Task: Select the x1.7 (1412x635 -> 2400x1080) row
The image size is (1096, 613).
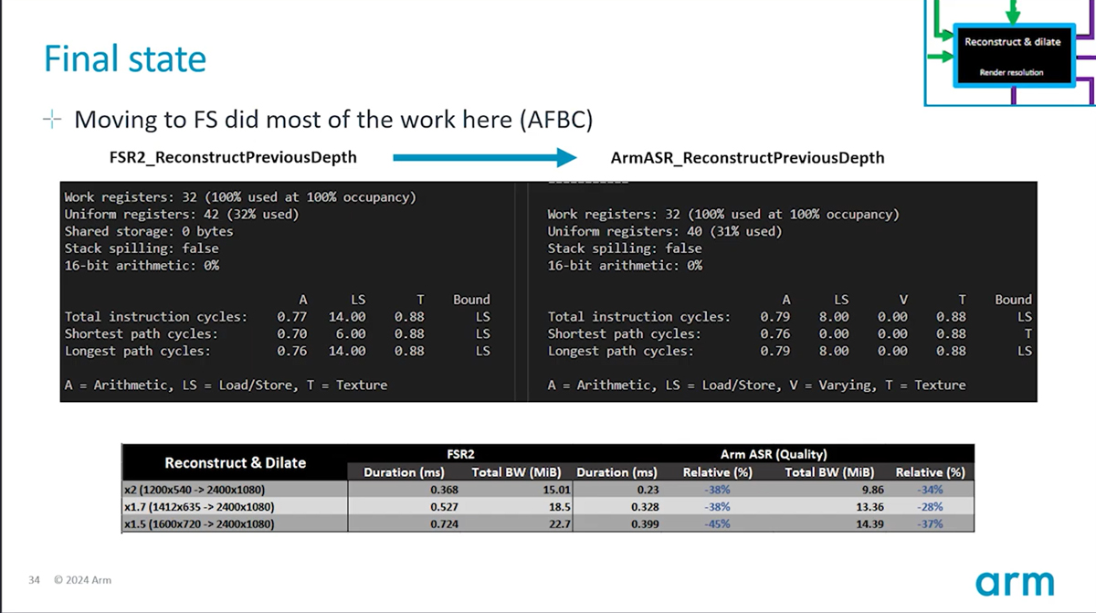Action: [199, 506]
